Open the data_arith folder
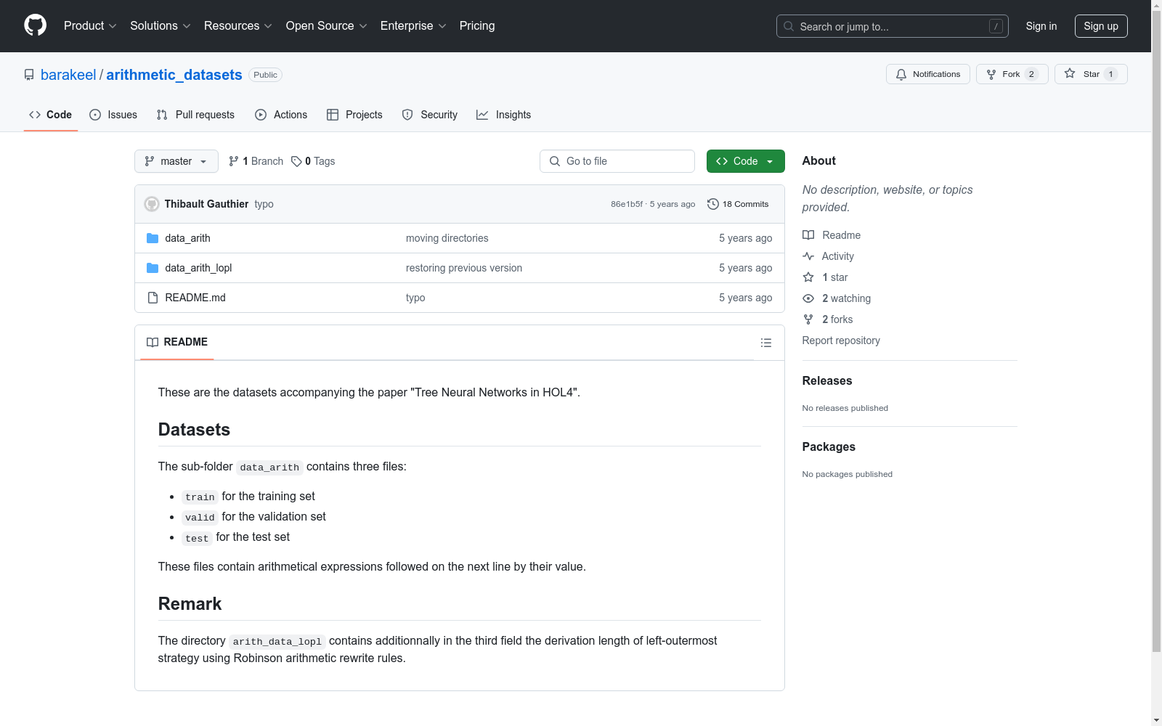This screenshot has height=726, width=1162. (x=187, y=238)
